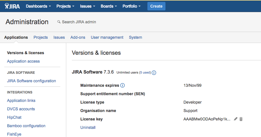Image resolution: width=261 pixels, height=137 pixels.
Task: Click the Administration page title
Action: tap(27, 22)
